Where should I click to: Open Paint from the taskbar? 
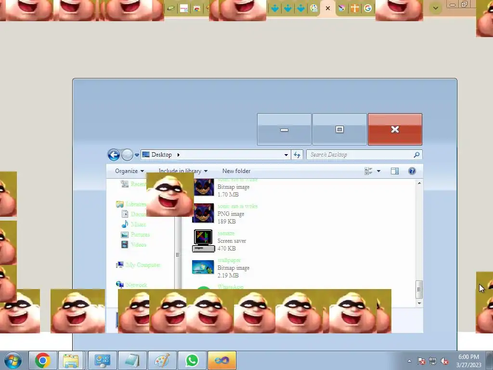162,360
